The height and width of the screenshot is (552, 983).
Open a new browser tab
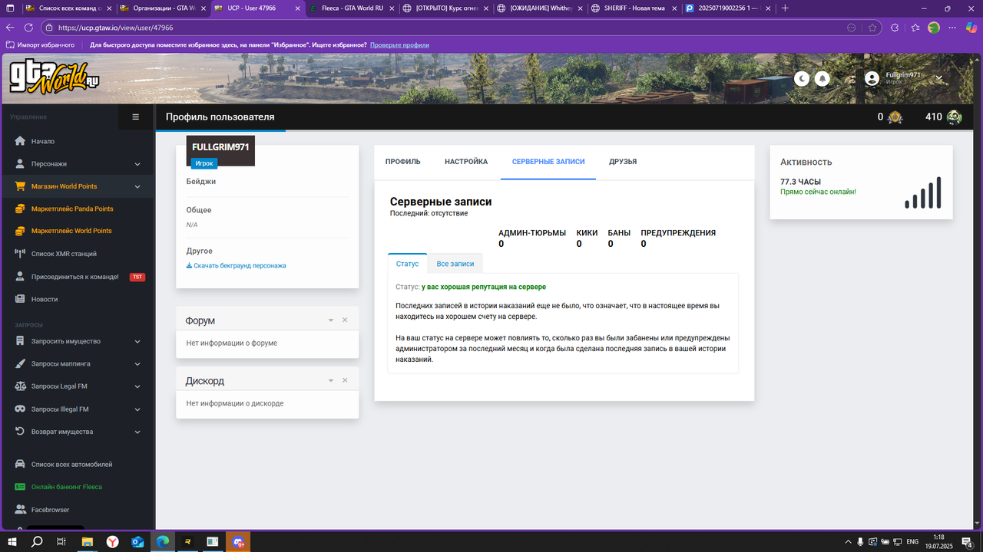[x=785, y=8]
